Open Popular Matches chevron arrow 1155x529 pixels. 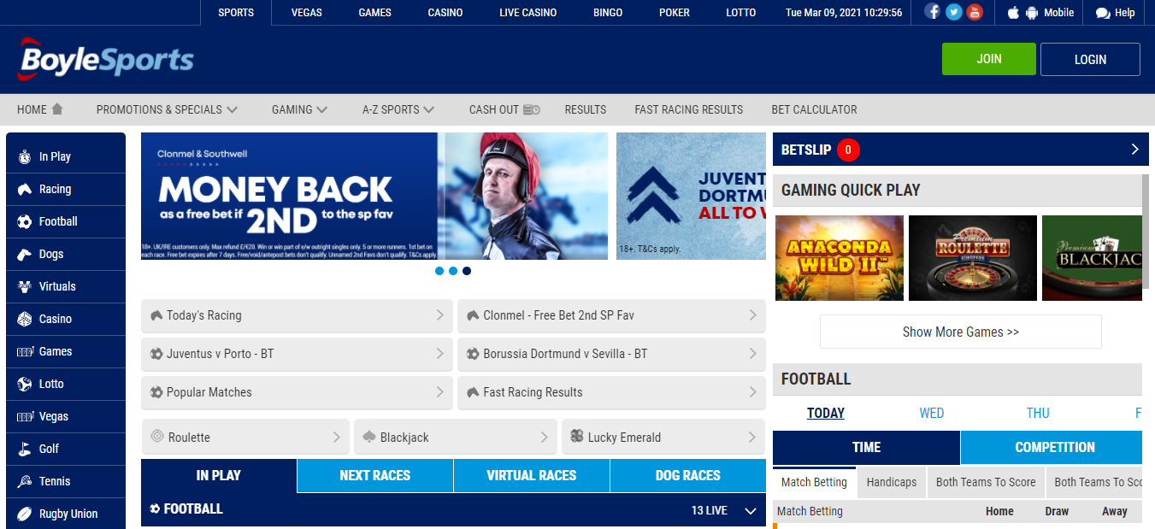point(439,392)
